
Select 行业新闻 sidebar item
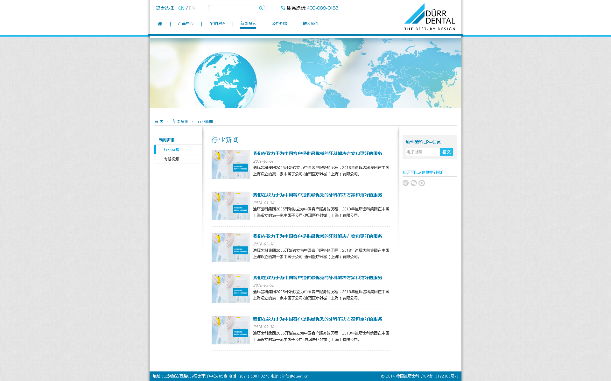tap(172, 150)
